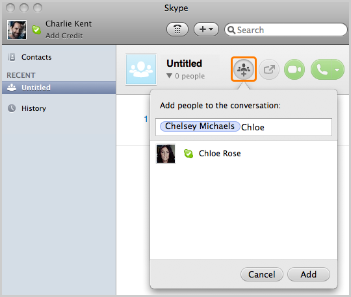Click the Add button
Viewport: 351px width, 297px height.
[x=309, y=274]
